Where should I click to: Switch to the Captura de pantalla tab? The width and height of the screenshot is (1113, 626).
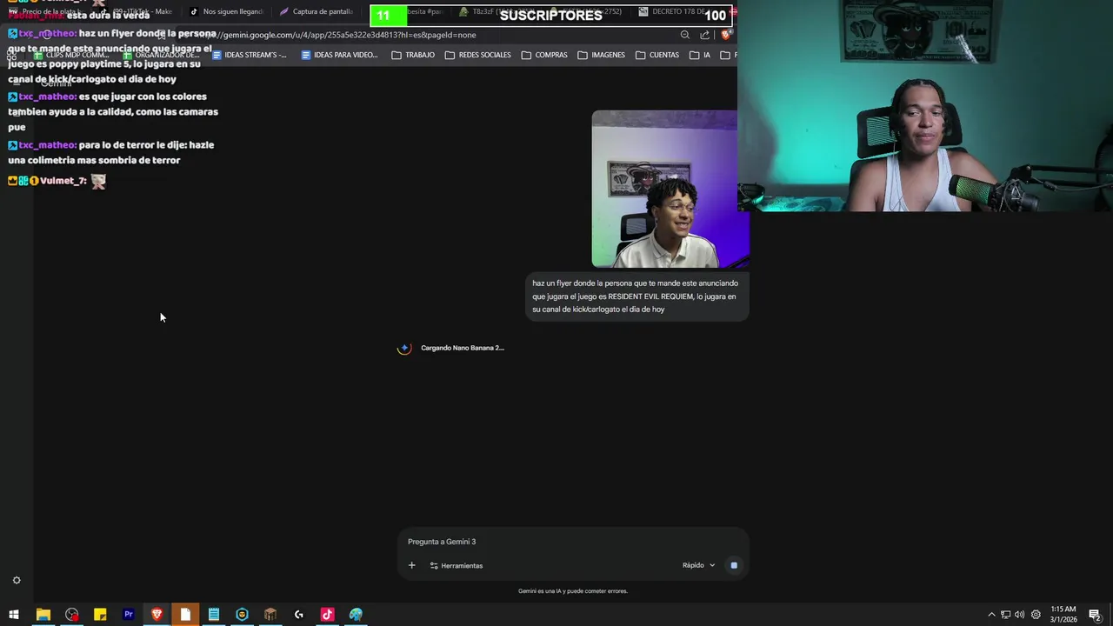[x=317, y=11]
